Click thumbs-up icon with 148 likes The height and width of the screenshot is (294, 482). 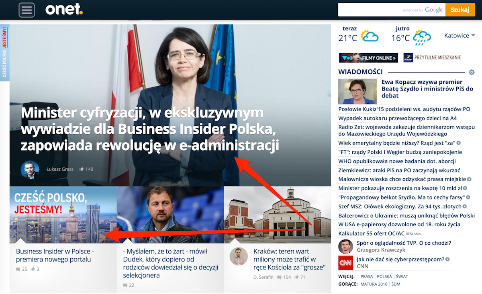(82, 169)
